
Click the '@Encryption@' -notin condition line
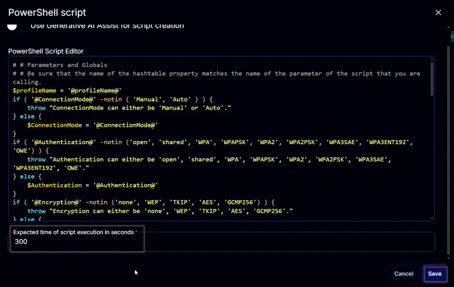[x=143, y=202]
